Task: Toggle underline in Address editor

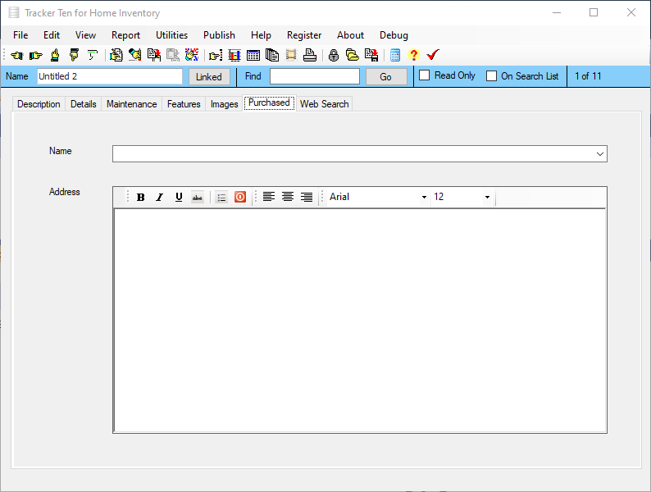Action: tap(179, 198)
